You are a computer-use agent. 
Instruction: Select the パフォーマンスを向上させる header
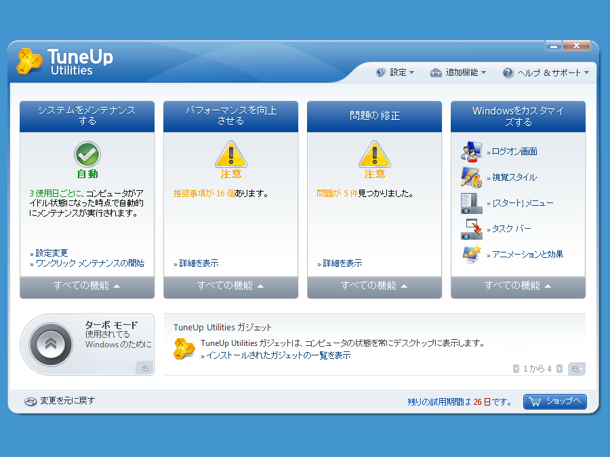pyautogui.click(x=230, y=116)
